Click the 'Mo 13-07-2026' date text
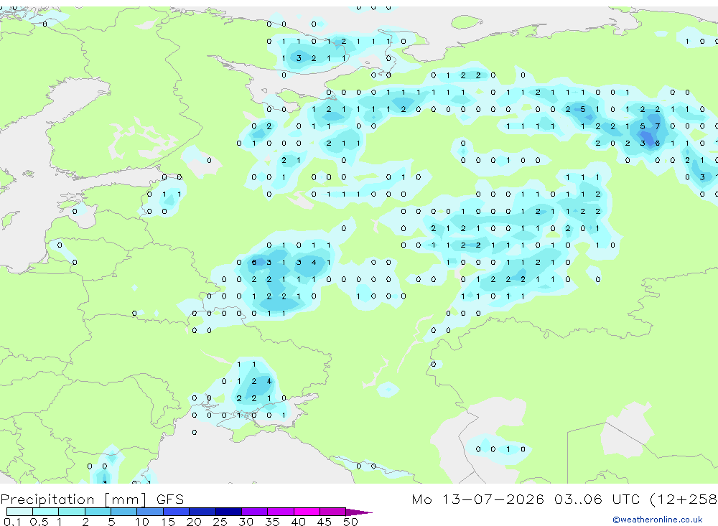The height and width of the screenshot is (526, 718). coord(477,499)
